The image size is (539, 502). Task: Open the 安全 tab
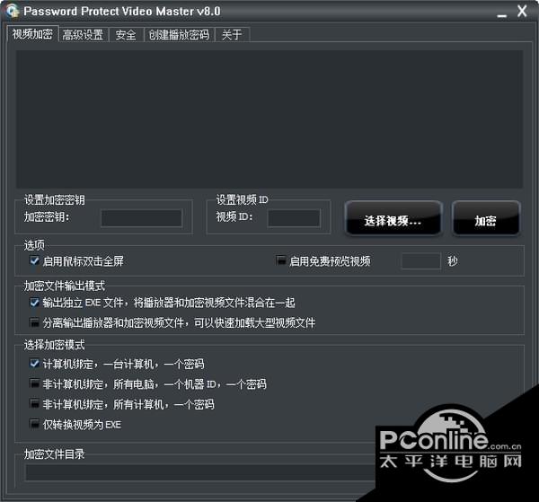pos(126,35)
